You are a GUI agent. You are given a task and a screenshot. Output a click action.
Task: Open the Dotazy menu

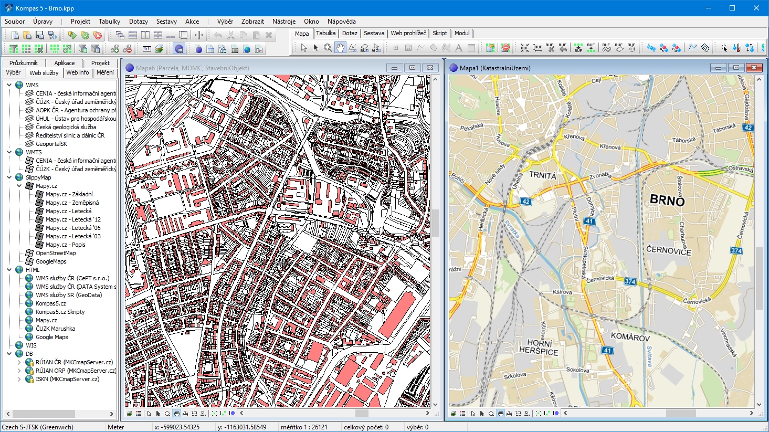point(139,22)
